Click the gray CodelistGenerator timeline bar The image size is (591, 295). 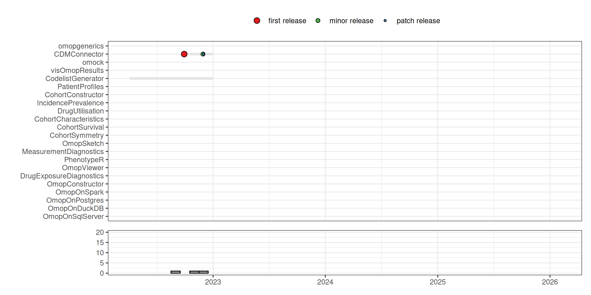point(171,79)
